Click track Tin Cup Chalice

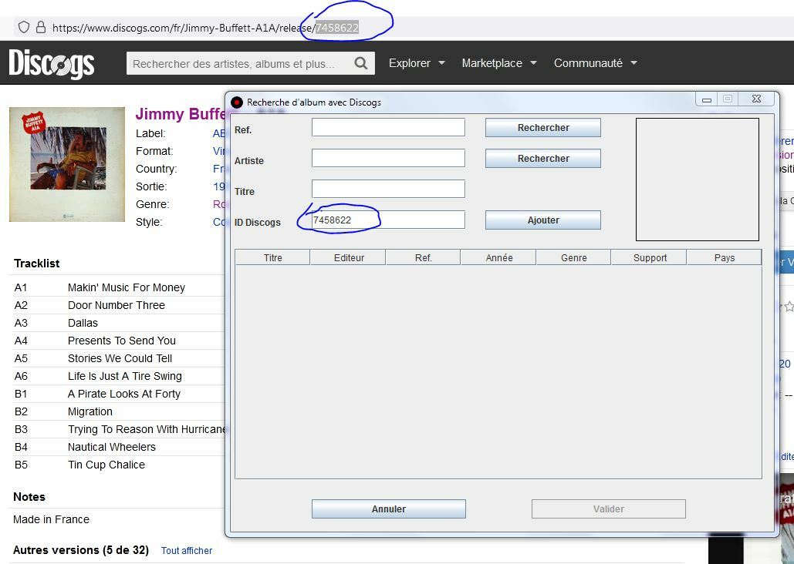[106, 465]
